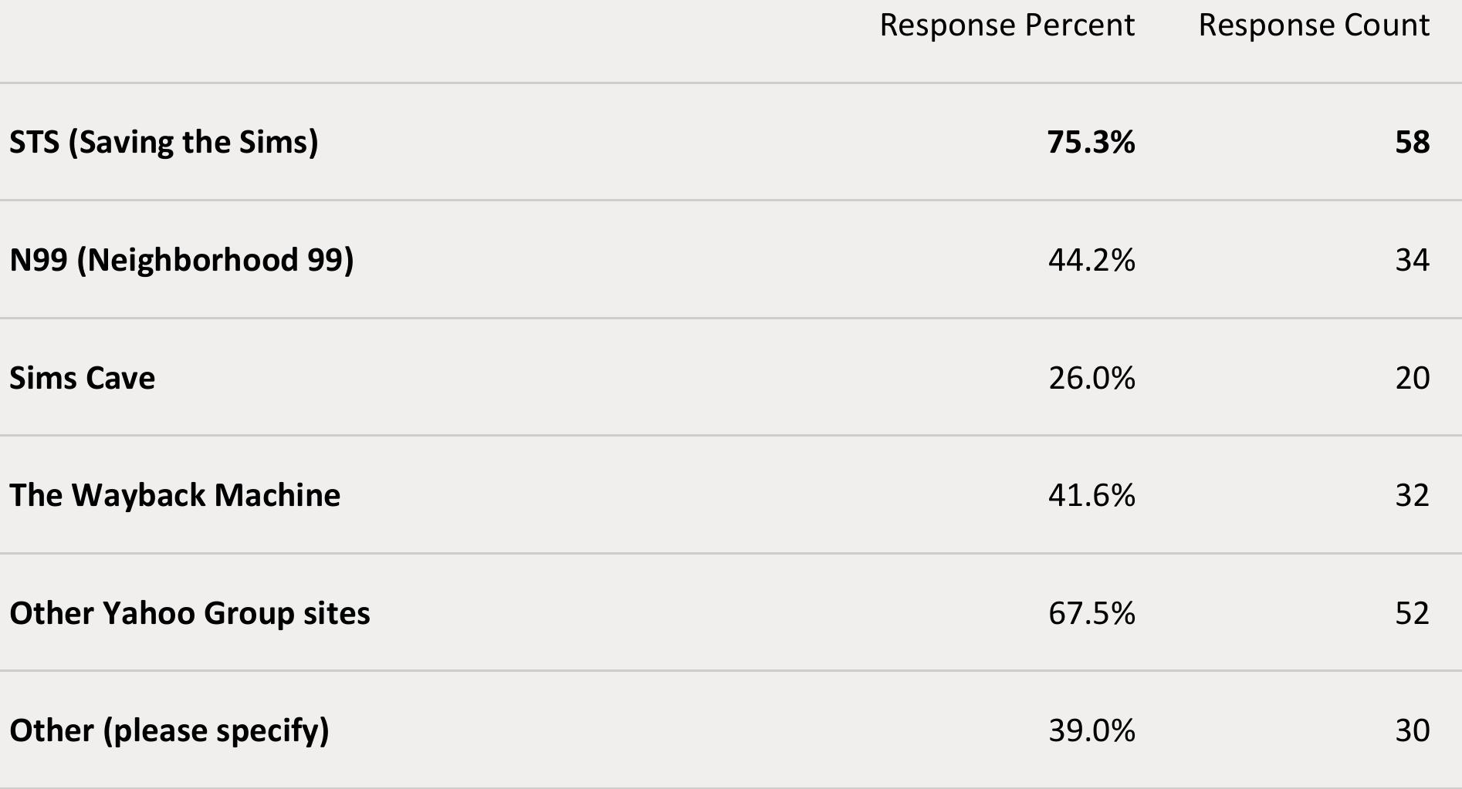Screen dimensions: 1462x789
Task: Click the 44.2% response percent value
Action: tap(1091, 261)
